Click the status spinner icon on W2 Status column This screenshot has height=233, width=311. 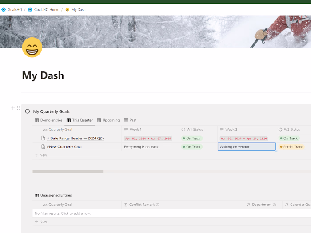pos(280,130)
